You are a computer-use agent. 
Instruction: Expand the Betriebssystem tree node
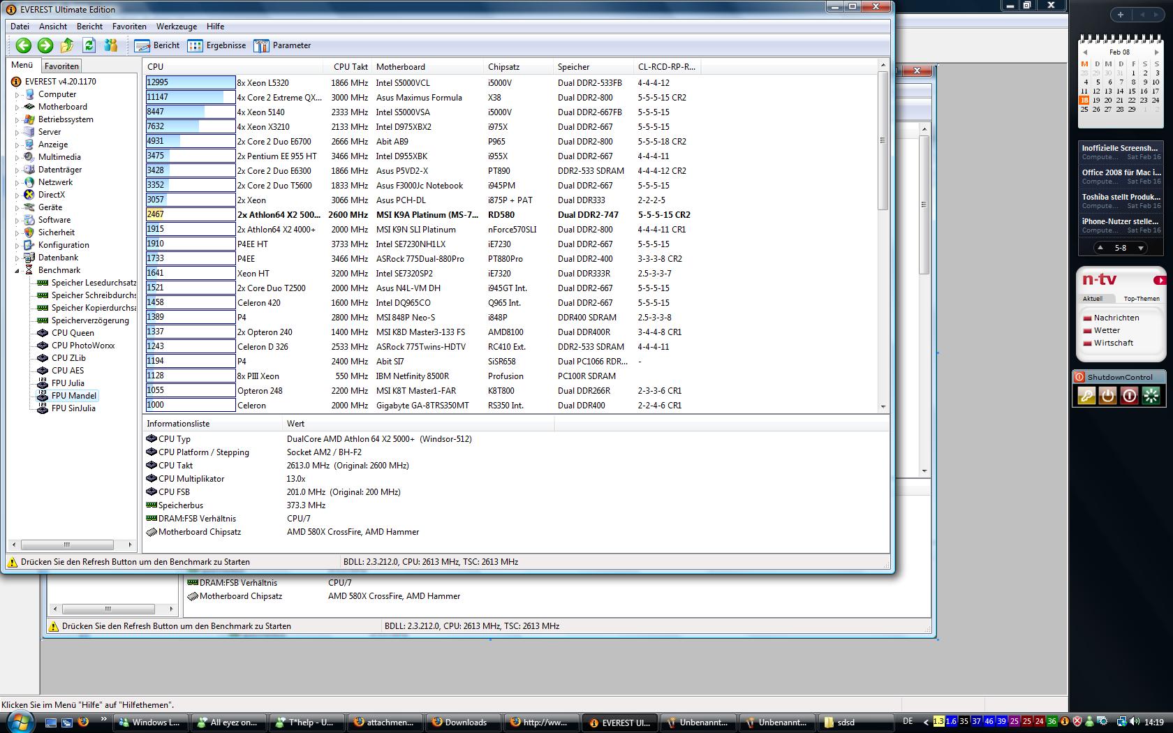click(x=17, y=119)
